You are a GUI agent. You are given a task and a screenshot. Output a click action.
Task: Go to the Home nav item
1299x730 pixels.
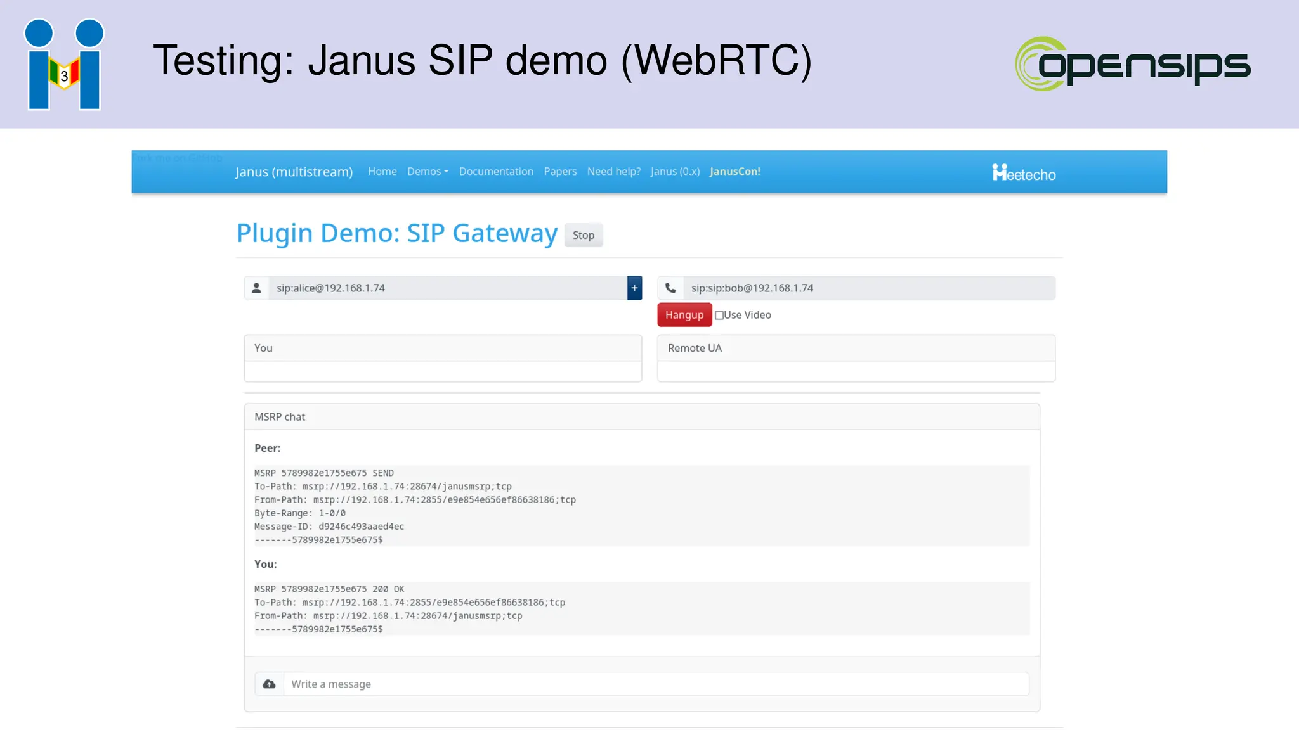point(382,171)
